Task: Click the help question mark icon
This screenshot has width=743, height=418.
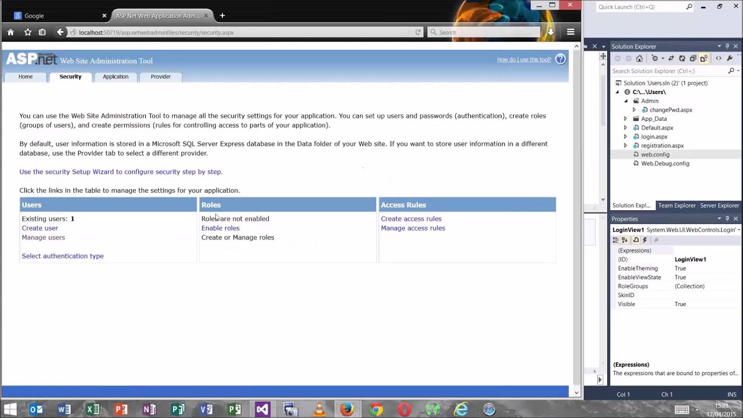Action: coord(560,59)
